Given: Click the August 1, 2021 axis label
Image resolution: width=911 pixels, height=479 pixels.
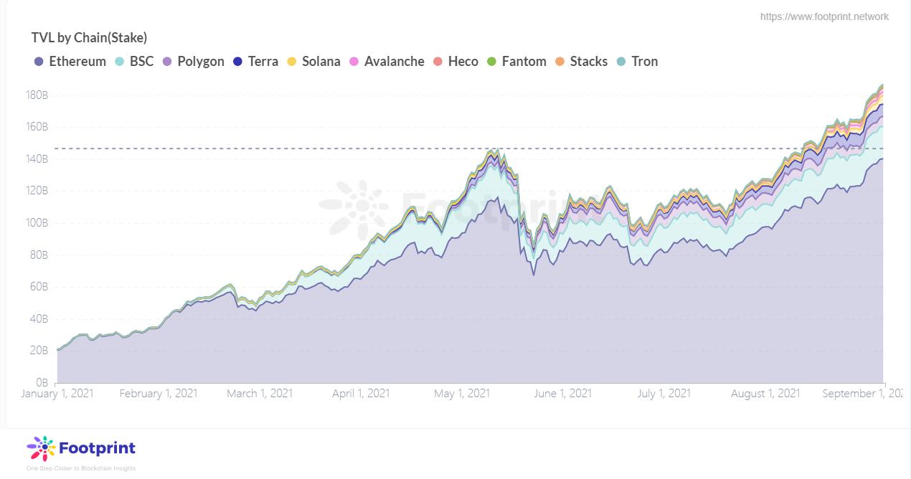Looking at the screenshot, I should click(765, 394).
